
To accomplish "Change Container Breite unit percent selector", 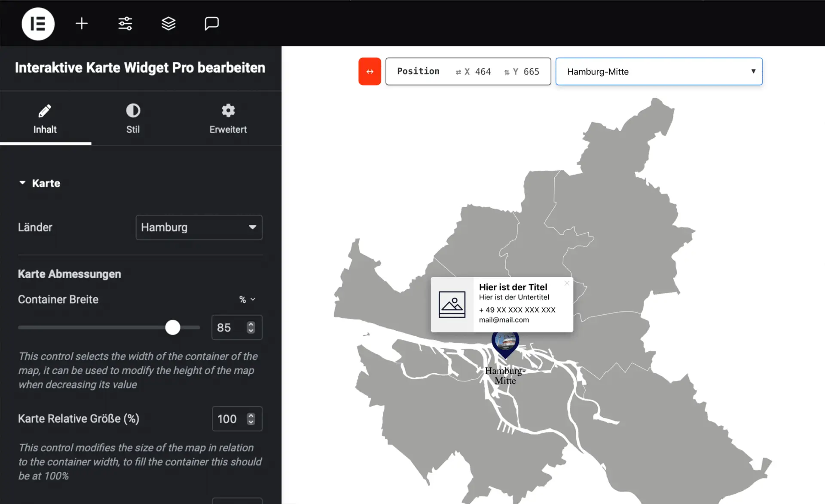I will (x=247, y=299).
